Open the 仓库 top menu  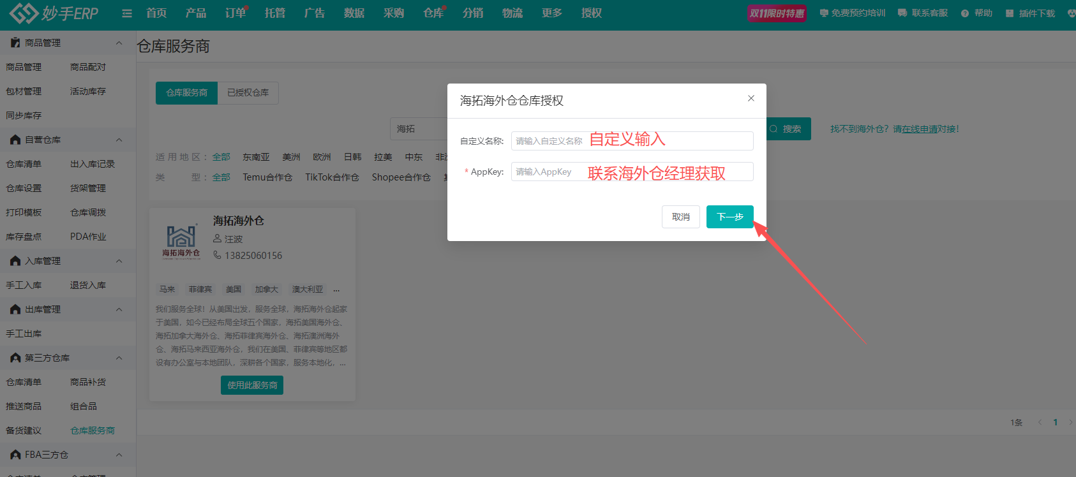coord(433,13)
